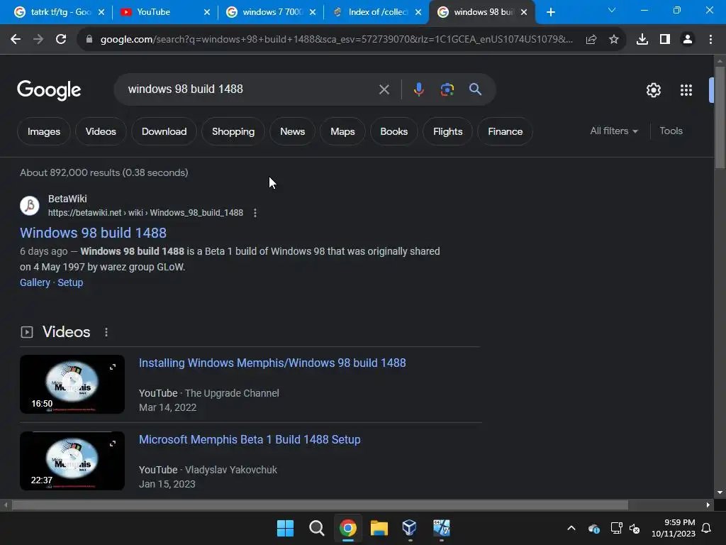This screenshot has width=726, height=545.
Task: Open new browser tab
Action: (550, 12)
